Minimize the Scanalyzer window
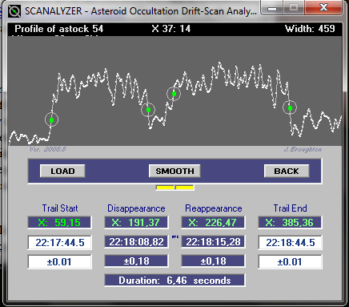This screenshot has height=307, width=349. click(272, 8)
